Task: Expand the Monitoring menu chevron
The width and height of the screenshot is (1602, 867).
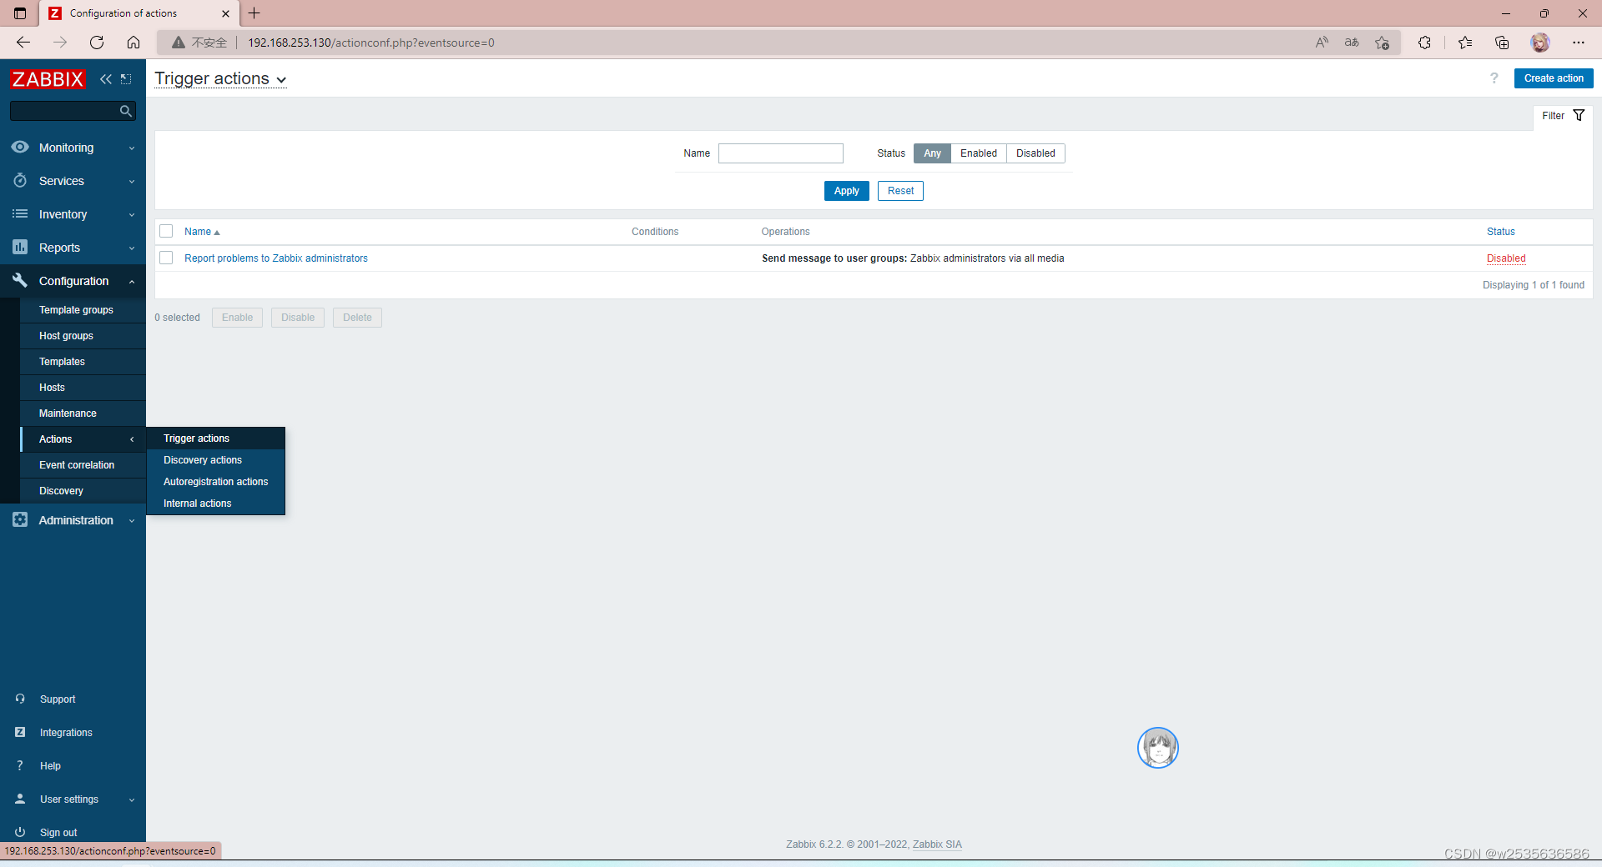Action: [132, 148]
